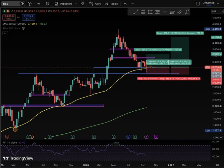224x168 pixels.
Task: Collapse the indicator legend with the up chevron
Action: [x=5, y=33]
